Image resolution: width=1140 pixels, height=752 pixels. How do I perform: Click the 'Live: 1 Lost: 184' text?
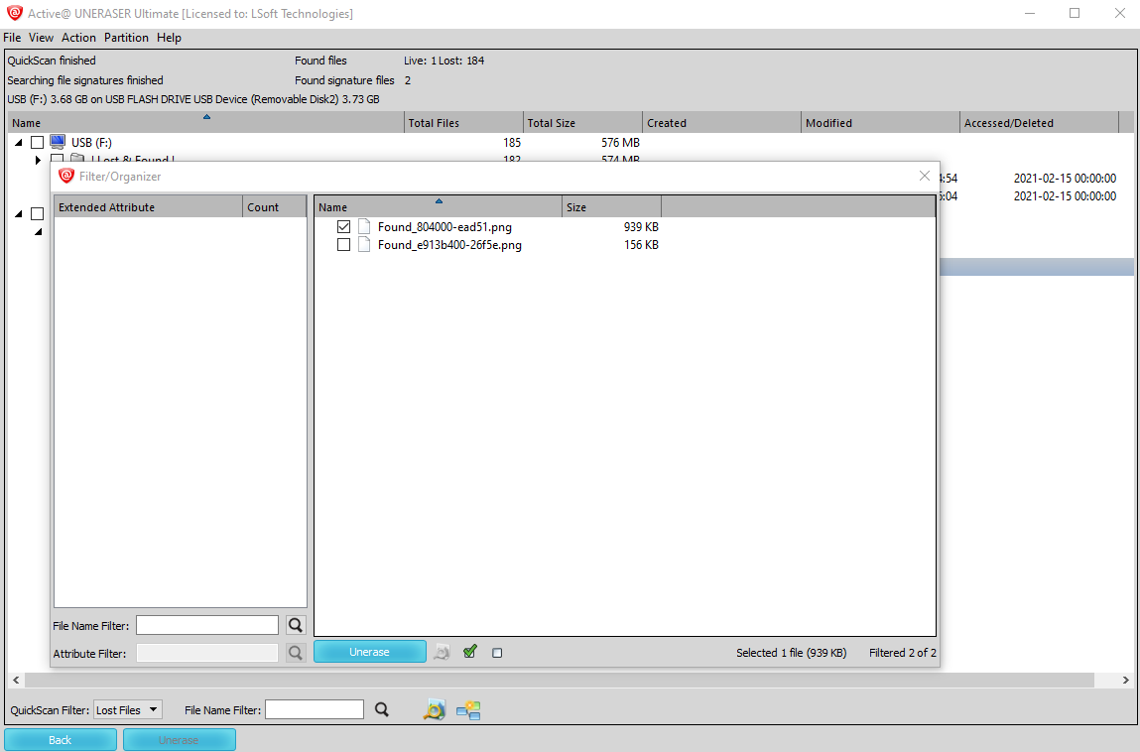[444, 61]
